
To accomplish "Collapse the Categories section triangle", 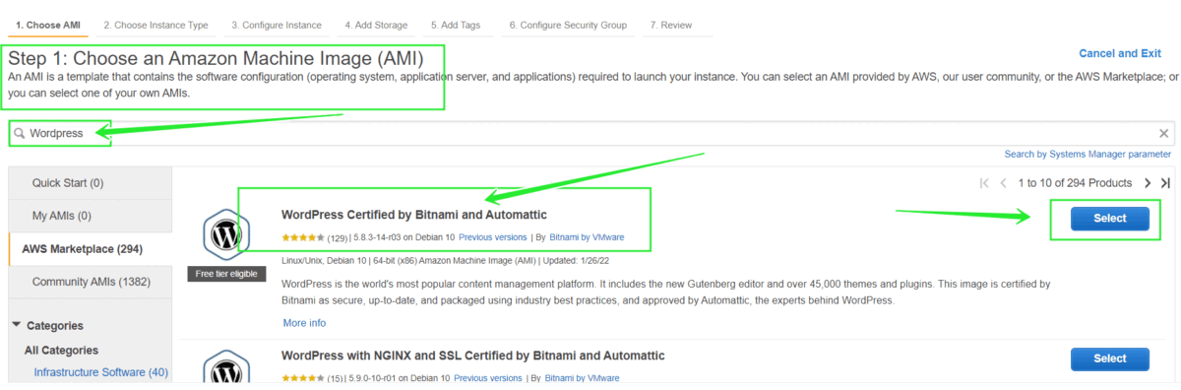I will coord(17,325).
